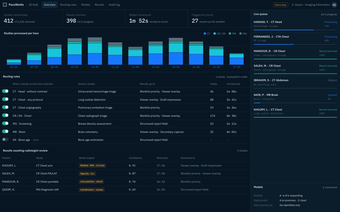340x212 pixels.
Task: Toggle the CT Chest any protocol rule
Action: (x=5, y=99)
